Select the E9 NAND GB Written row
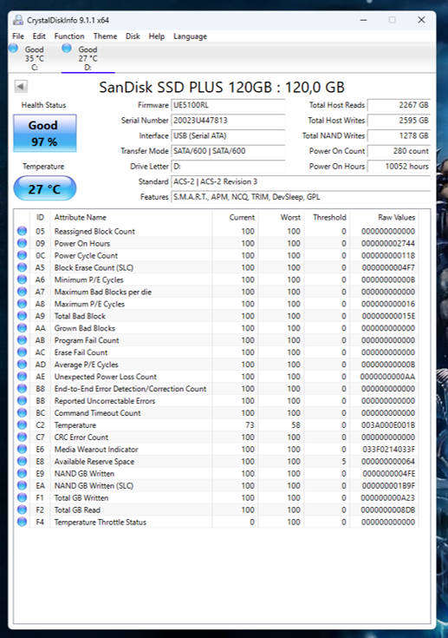This screenshot has height=638, width=448. pos(216,473)
